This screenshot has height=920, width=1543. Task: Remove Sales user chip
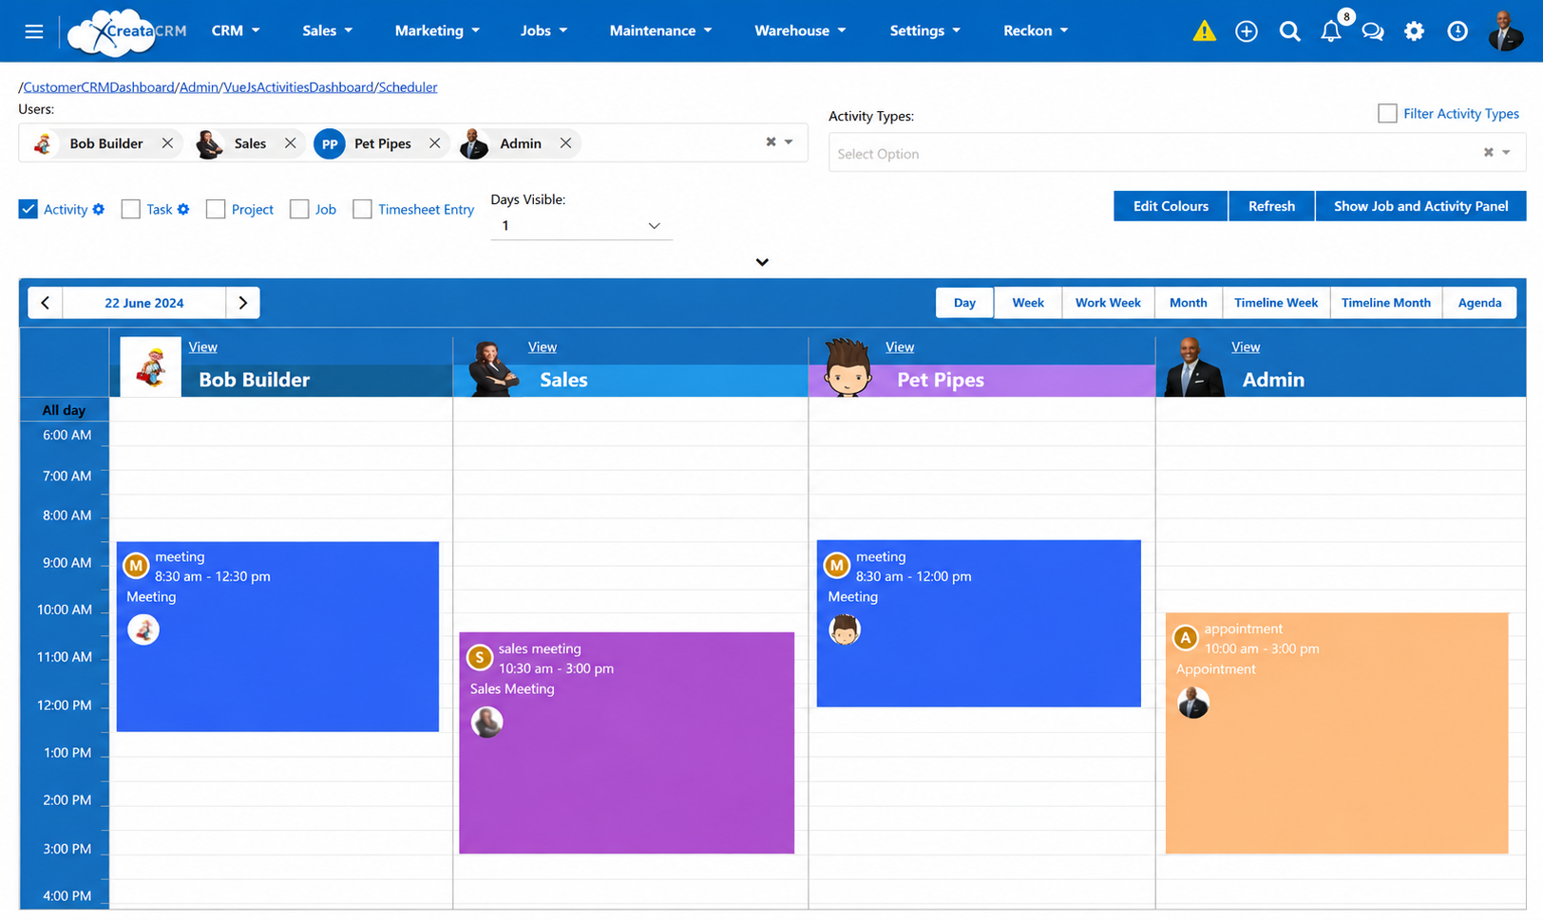(290, 143)
